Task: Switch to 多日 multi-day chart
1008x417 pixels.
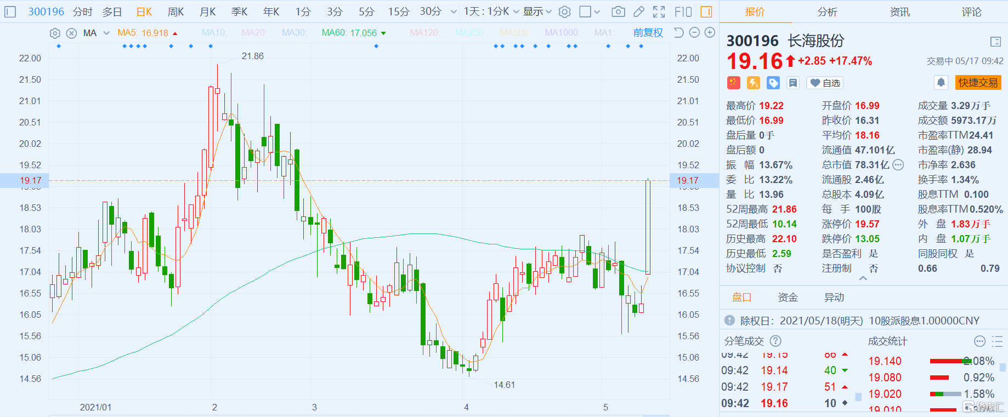Action: (112, 12)
